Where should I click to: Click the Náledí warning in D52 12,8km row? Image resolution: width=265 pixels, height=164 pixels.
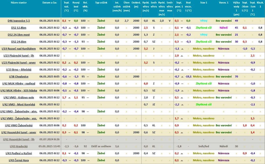pyautogui.click(x=224, y=28)
